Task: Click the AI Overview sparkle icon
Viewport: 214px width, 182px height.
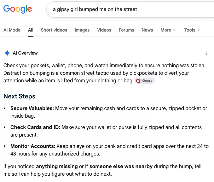Action: [7, 53]
